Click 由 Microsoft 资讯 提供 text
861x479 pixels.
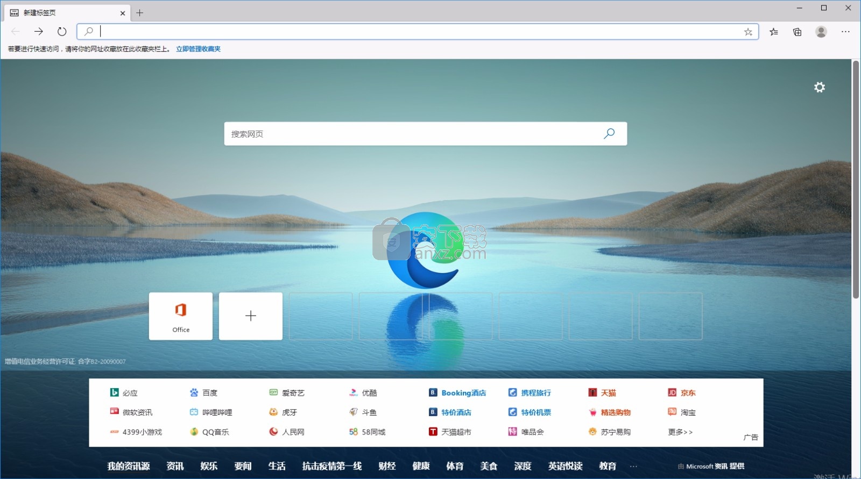click(711, 466)
